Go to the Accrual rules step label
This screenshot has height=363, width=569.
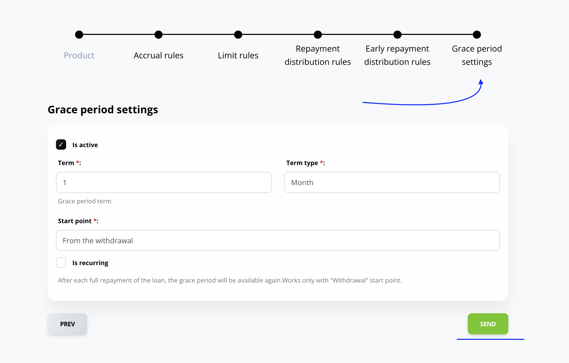pos(159,55)
